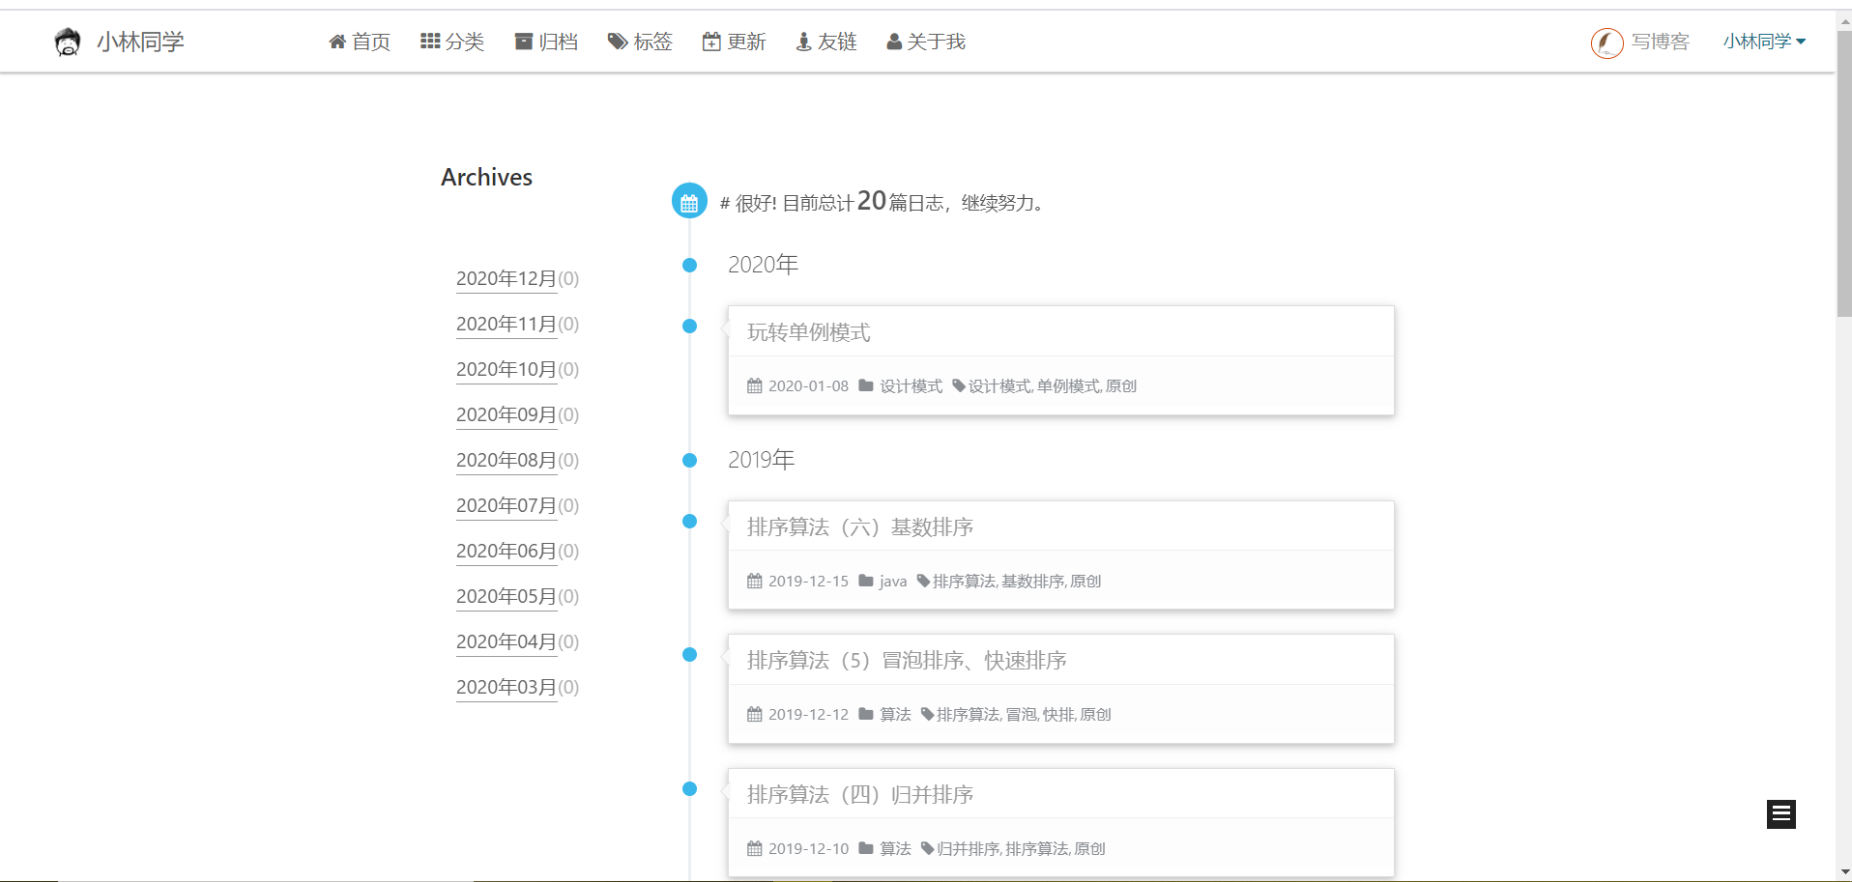Click the 2019年 timeline marker dot
Viewport: 1852px width, 882px height.
[x=689, y=460]
